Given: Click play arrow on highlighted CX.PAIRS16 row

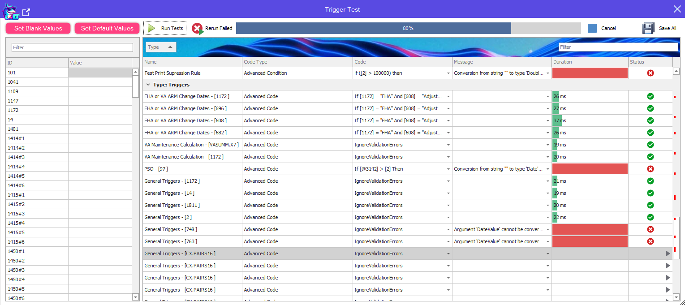Looking at the screenshot, I should pos(668,253).
